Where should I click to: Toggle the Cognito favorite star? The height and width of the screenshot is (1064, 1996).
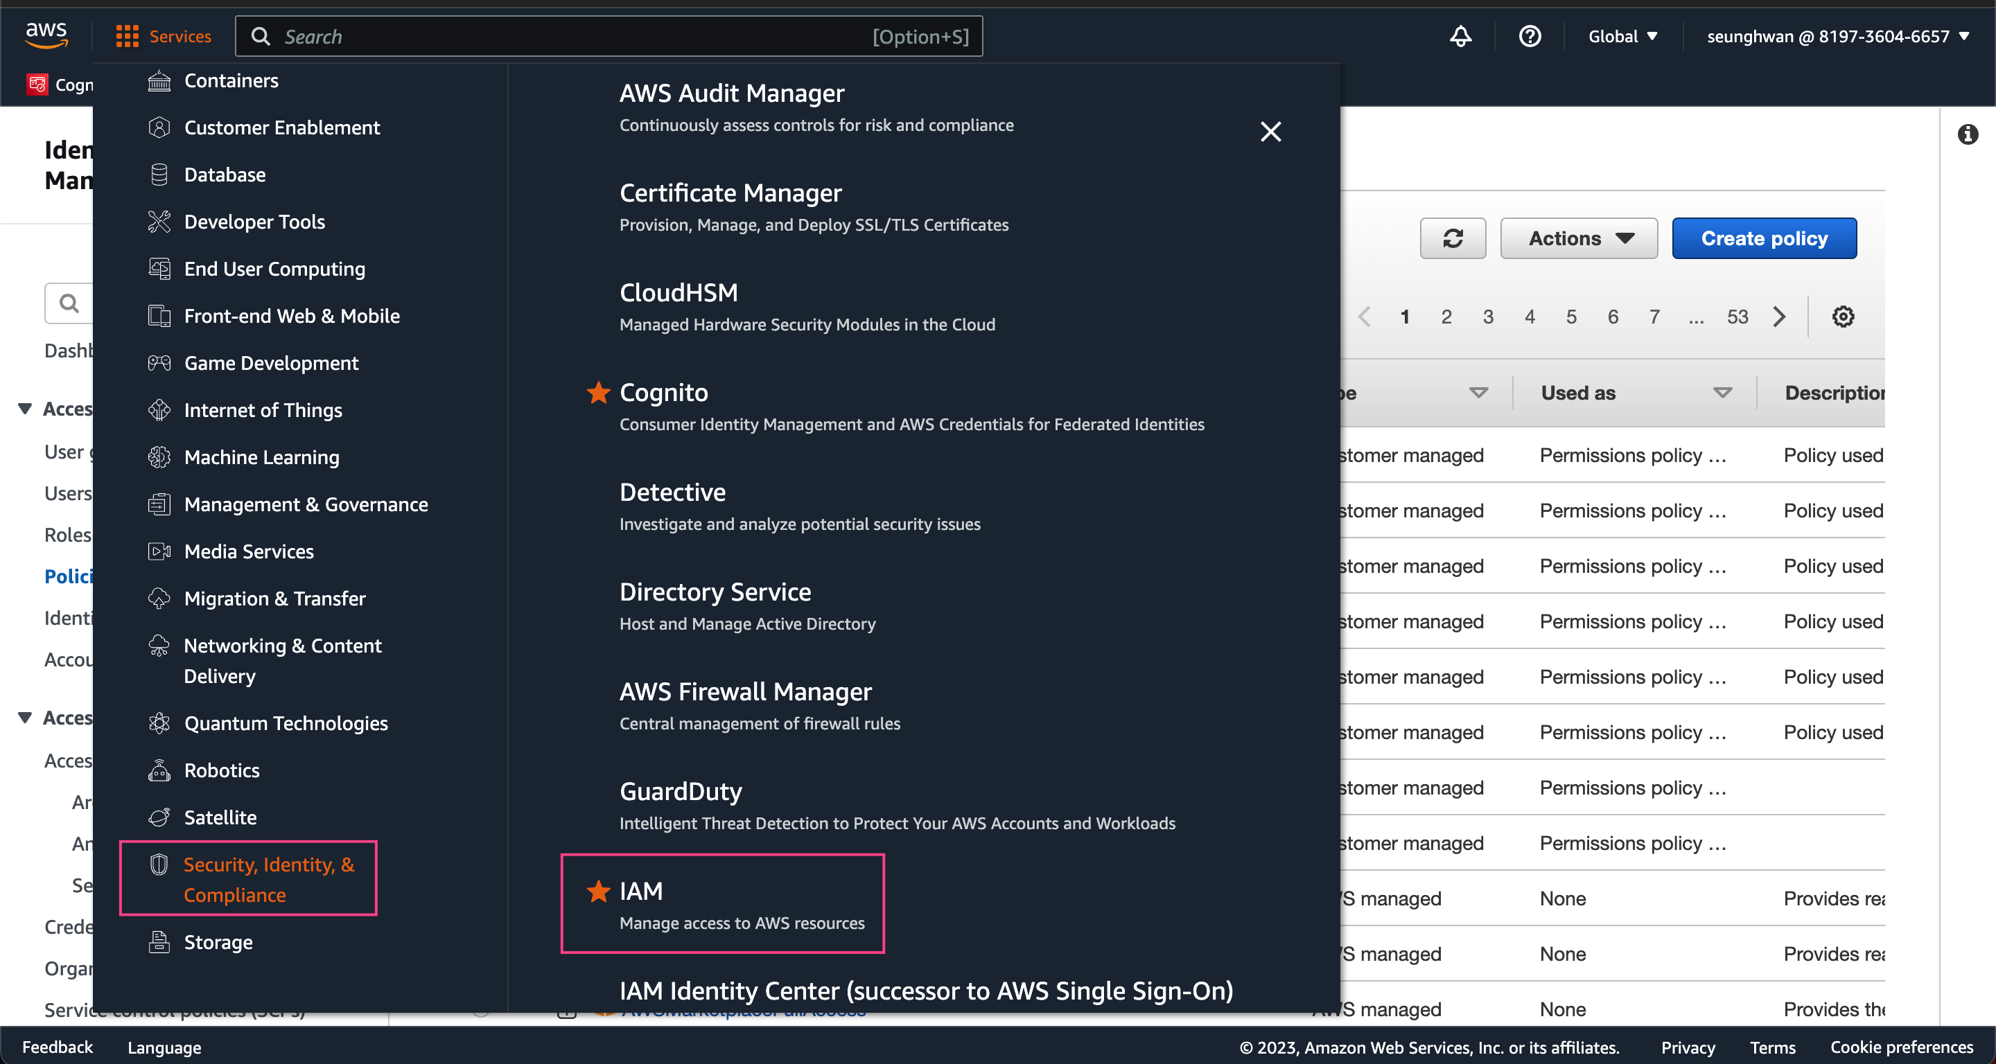coord(598,393)
